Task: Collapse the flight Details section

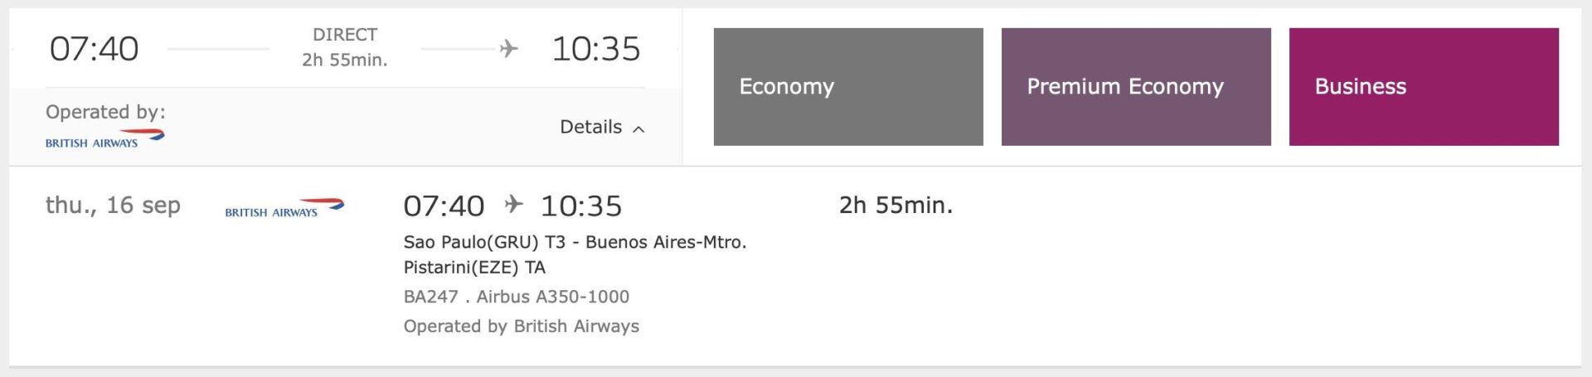Action: click(x=602, y=127)
